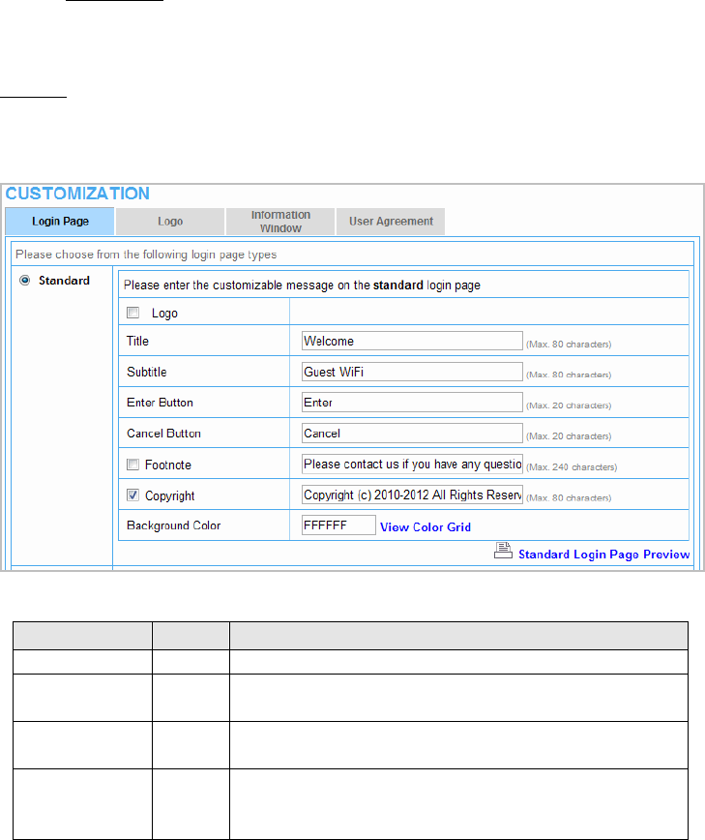Image resolution: width=705 pixels, height=840 pixels.
Task: Click the Background Color FFFFFF field
Action: pyautogui.click(x=338, y=525)
